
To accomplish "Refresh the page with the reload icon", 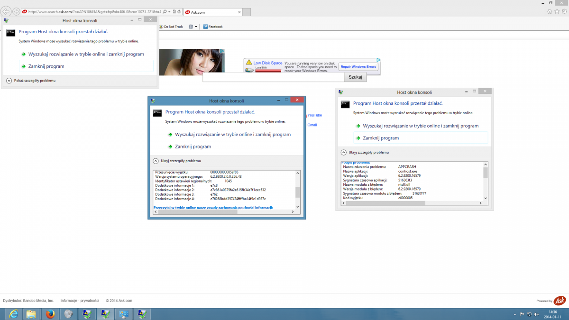I will [178, 12].
